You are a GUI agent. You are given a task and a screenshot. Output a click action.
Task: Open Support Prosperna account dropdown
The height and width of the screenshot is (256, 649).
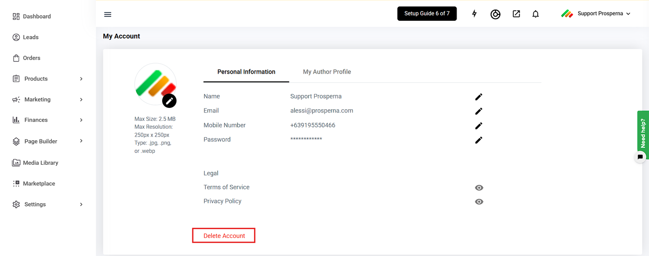596,14
